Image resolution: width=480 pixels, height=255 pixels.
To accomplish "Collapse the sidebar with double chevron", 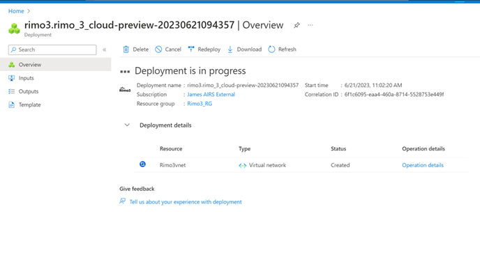I will (x=105, y=49).
